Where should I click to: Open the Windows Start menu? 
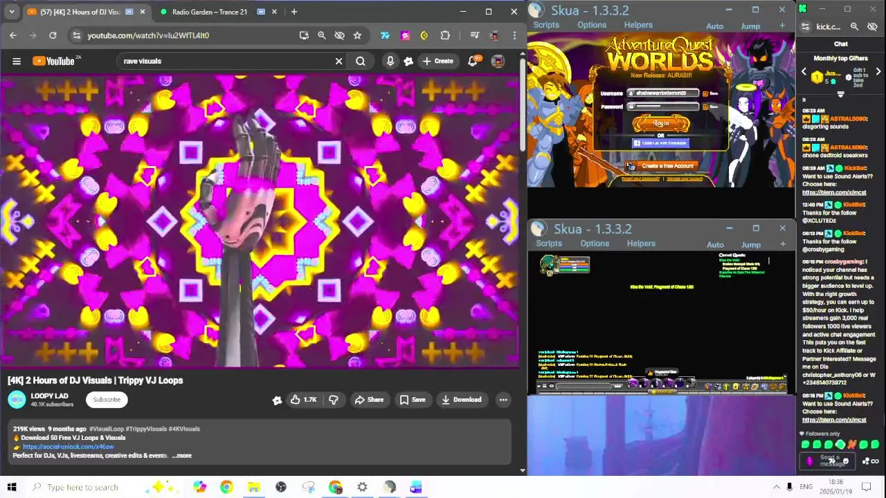point(12,487)
